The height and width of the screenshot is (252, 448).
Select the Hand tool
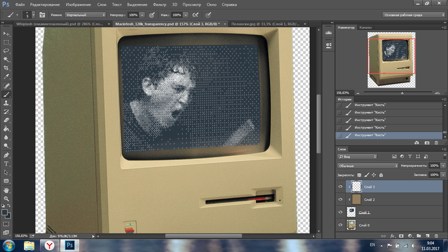(6, 190)
